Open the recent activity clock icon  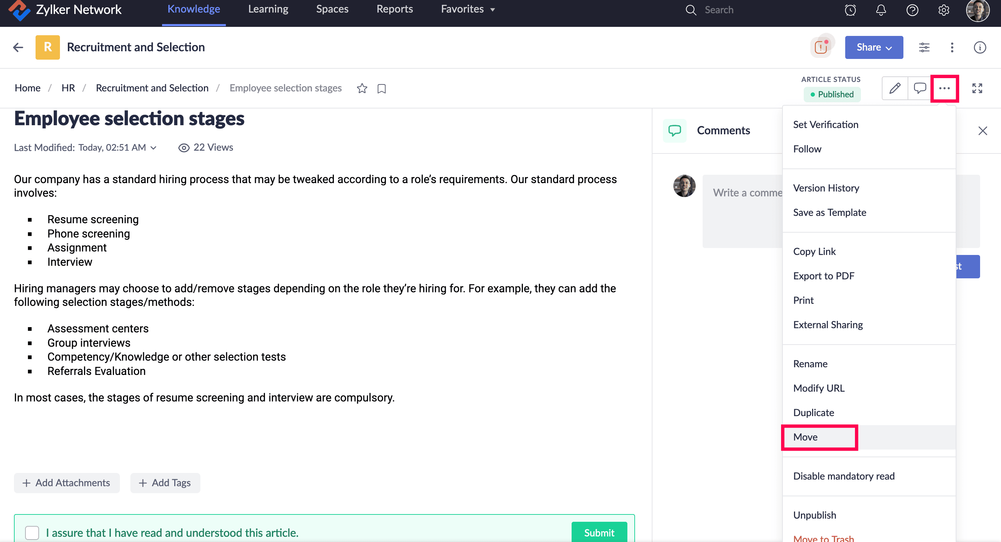pos(850,10)
